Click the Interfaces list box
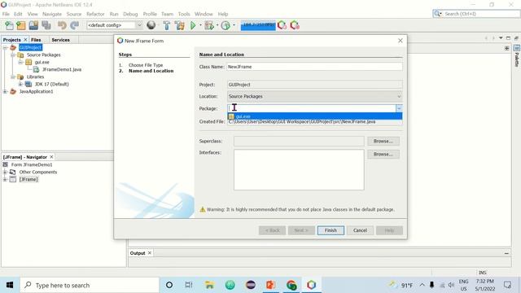521x293 pixels. pyautogui.click(x=299, y=170)
